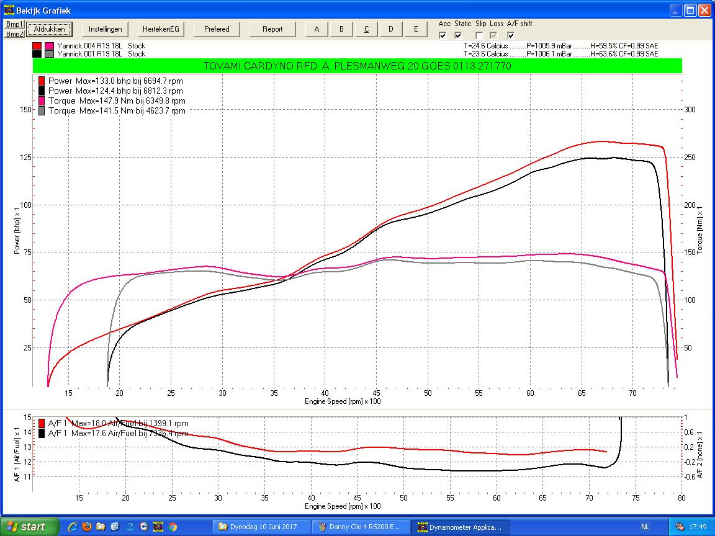Viewport: 715px width, 536px height.
Task: Click main graph 'Engine Speed [rpm] x 100' label
Action: click(343, 401)
